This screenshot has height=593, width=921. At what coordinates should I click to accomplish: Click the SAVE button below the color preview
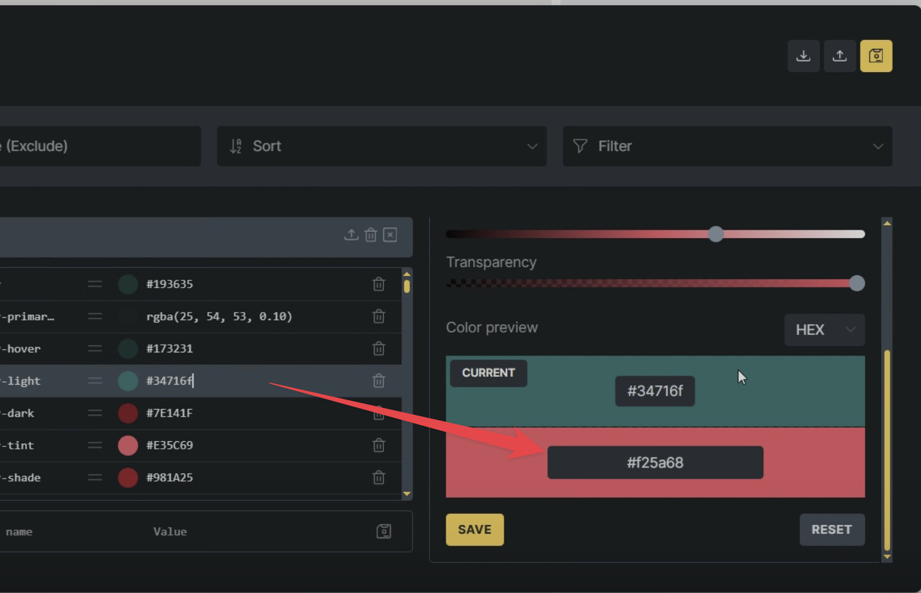[x=475, y=529]
